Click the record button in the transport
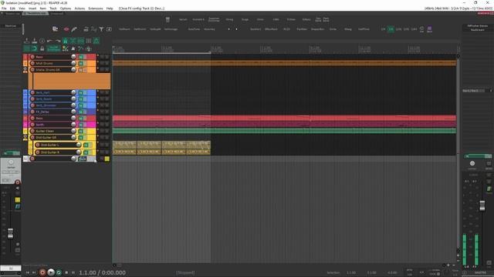This screenshot has width=494, height=277. 42,272
